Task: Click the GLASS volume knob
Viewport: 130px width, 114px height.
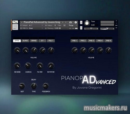Action: tap(25, 50)
